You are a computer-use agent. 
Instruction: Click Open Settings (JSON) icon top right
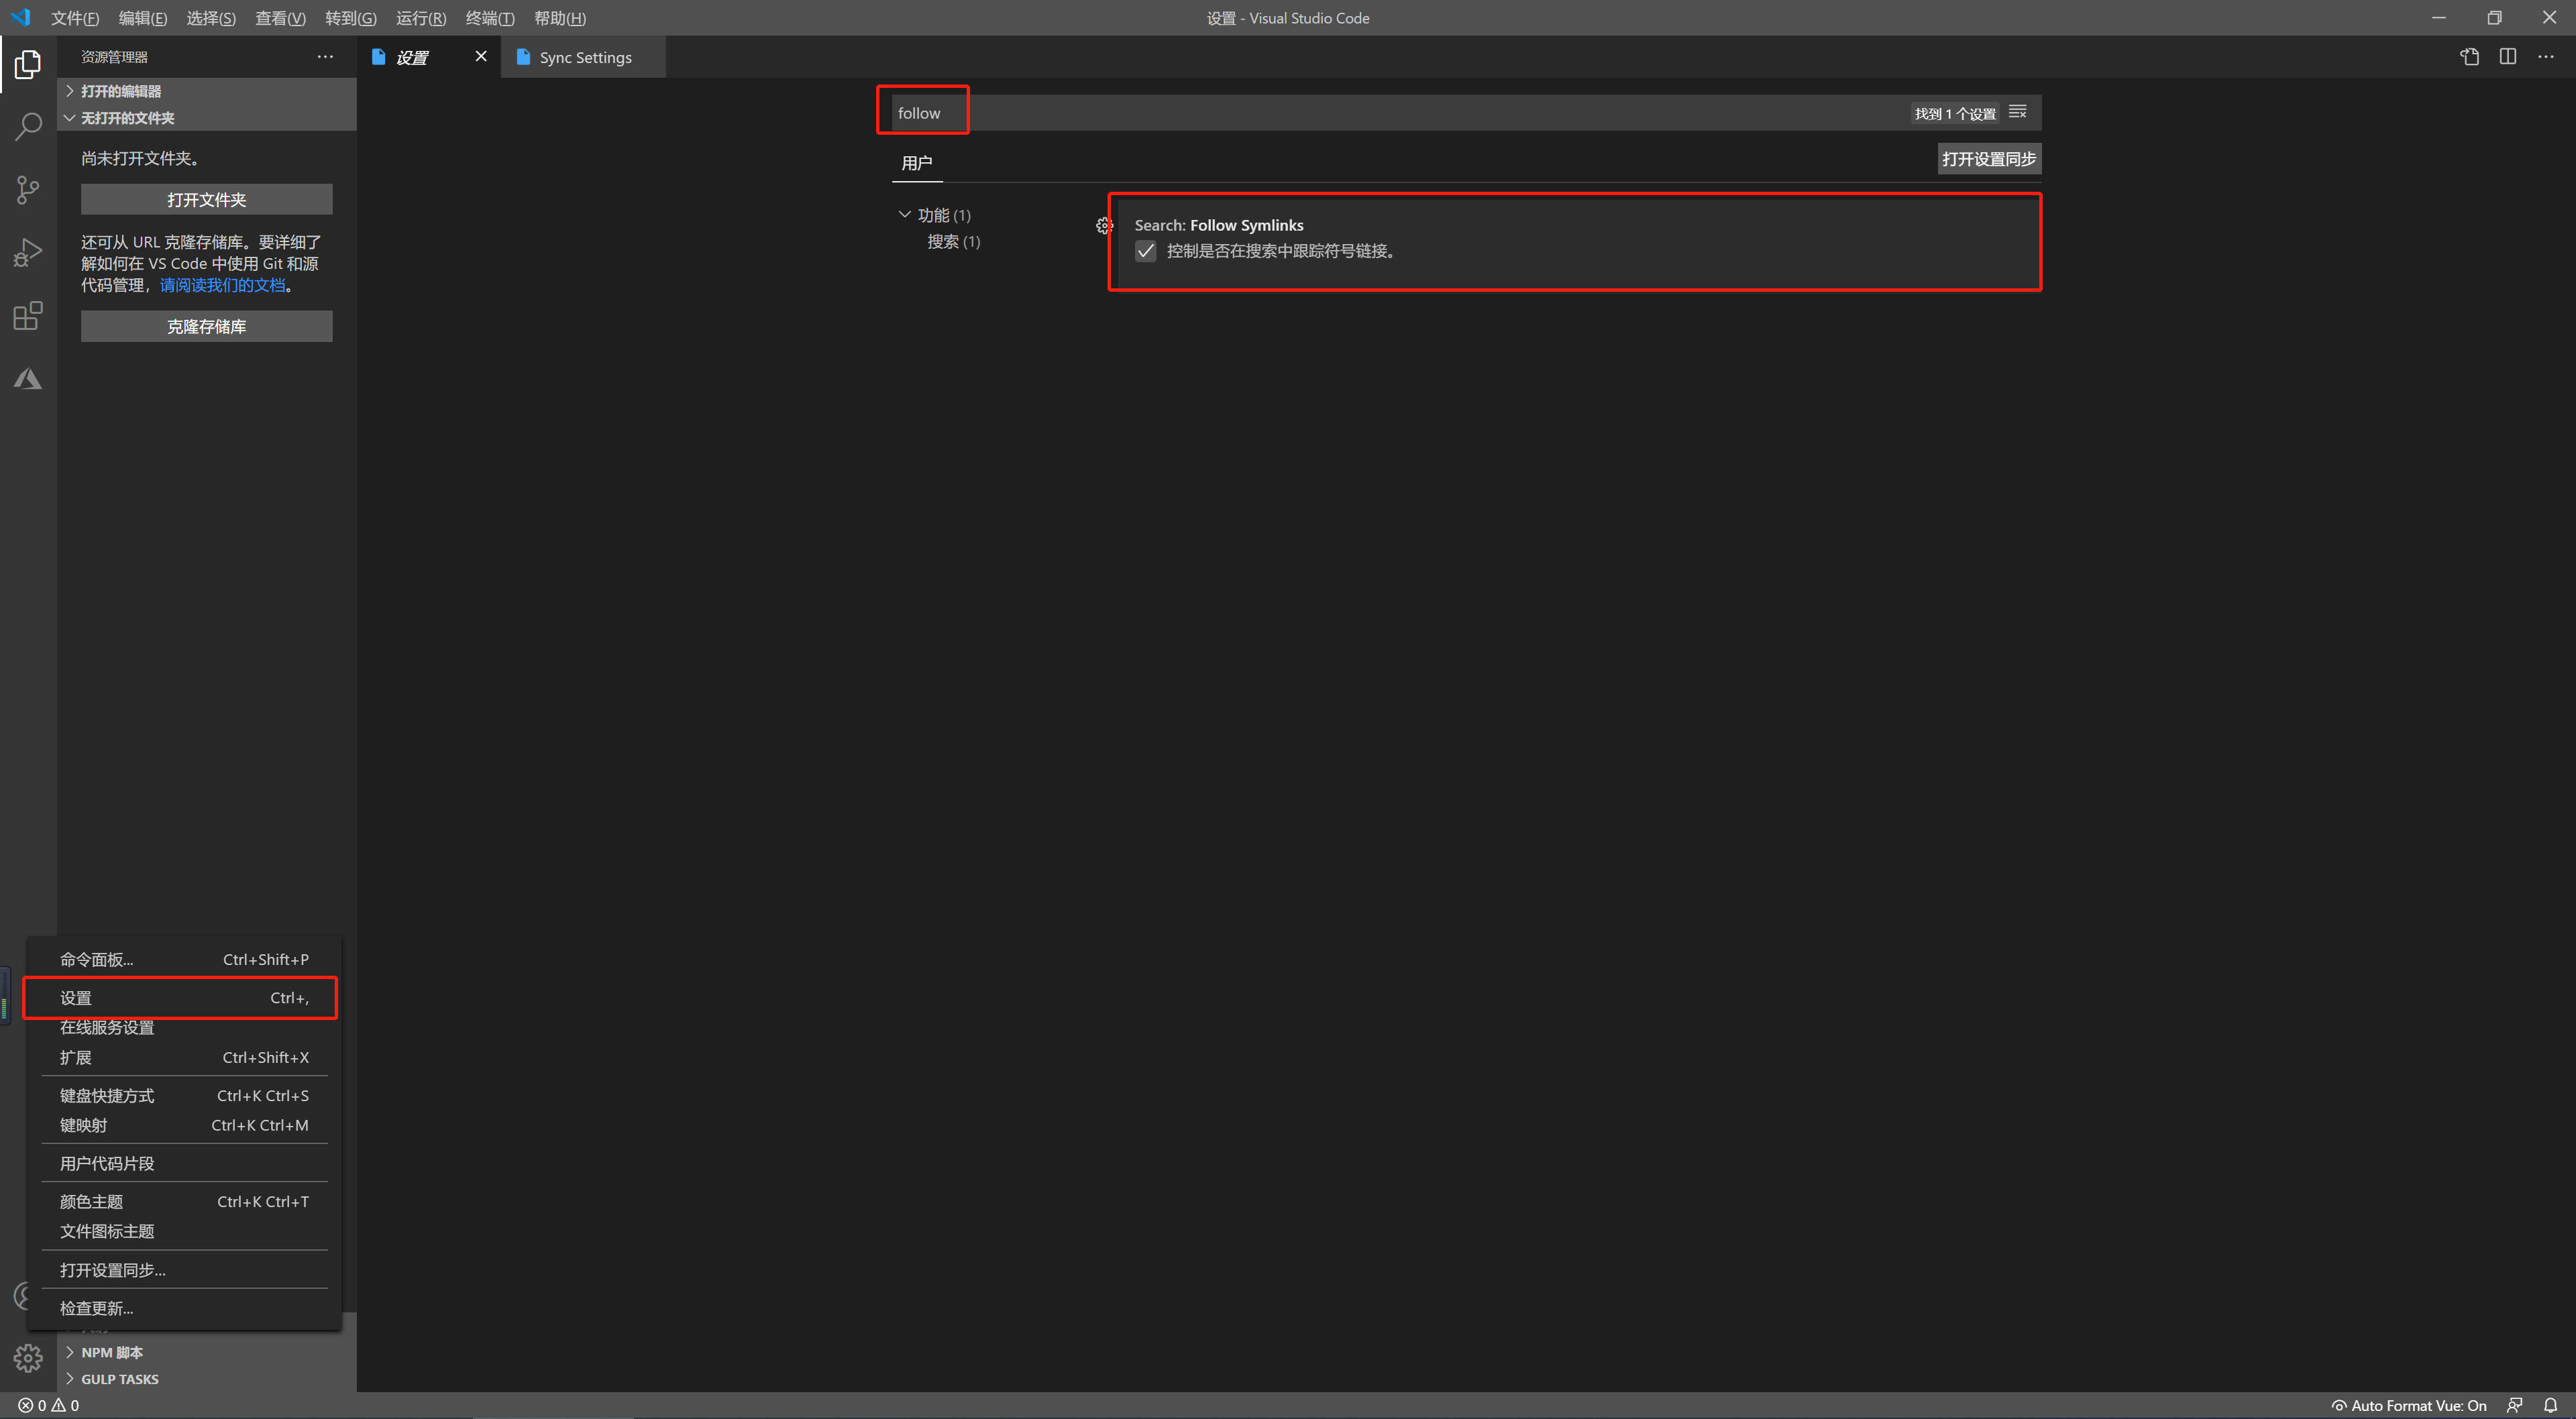point(2469,57)
